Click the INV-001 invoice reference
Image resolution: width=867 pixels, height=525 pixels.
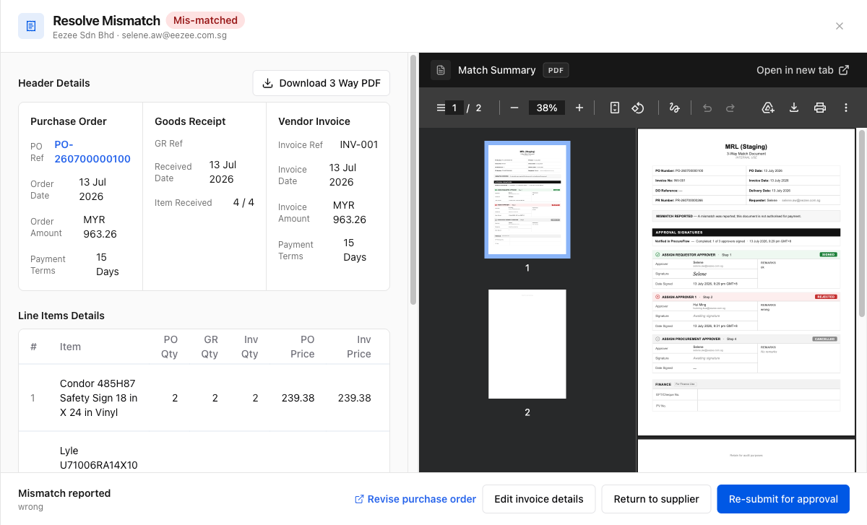click(359, 144)
